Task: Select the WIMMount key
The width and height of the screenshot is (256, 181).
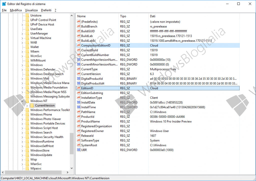Action: pyautogui.click(x=38, y=60)
